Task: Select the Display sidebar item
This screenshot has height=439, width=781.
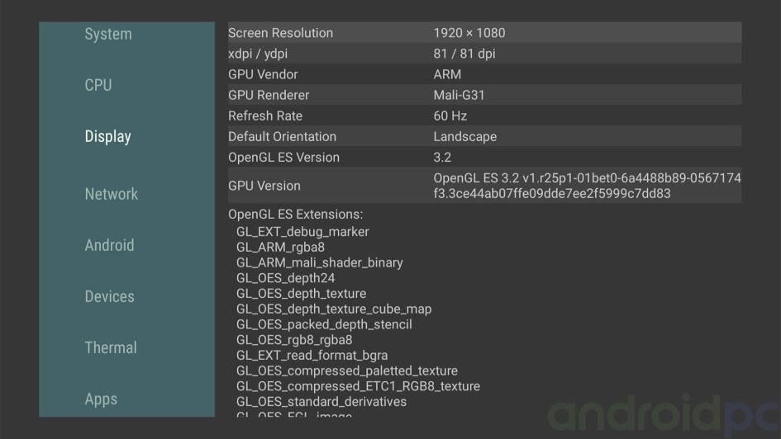Action: [108, 136]
